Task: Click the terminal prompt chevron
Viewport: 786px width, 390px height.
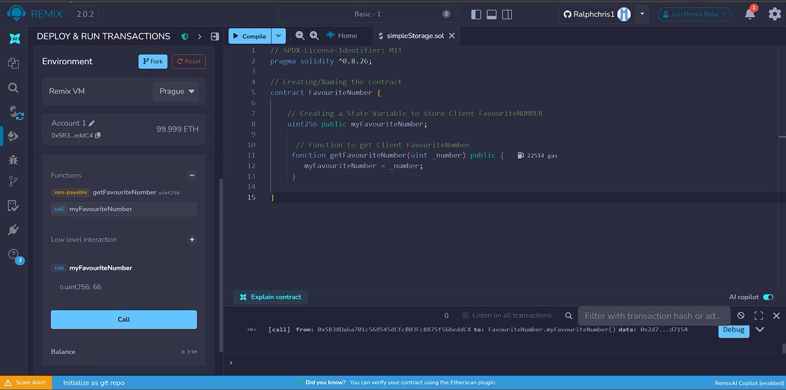Action: point(231,362)
